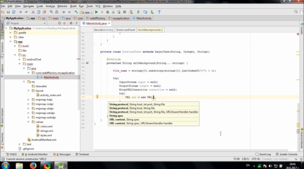Click the navigate Back arrow
Screen dimensions: 304x169
pos(63,12)
